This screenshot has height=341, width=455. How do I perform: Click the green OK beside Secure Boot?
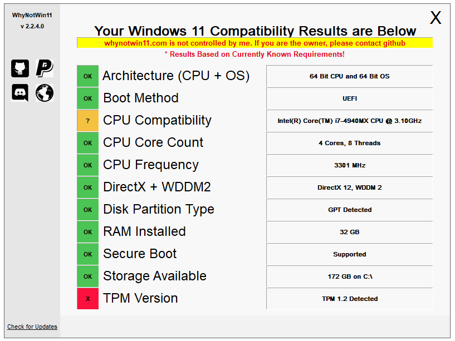point(87,254)
